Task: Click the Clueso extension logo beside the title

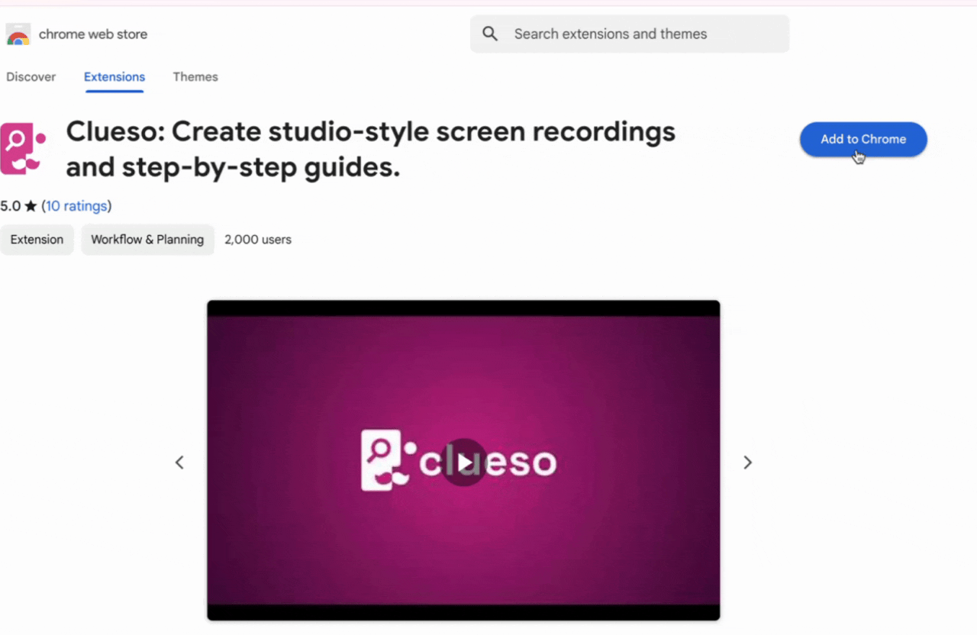Action: (x=23, y=148)
